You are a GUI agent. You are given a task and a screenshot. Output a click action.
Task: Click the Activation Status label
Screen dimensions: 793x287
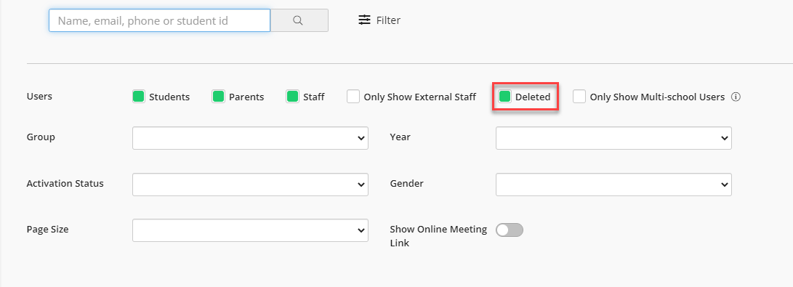click(65, 183)
